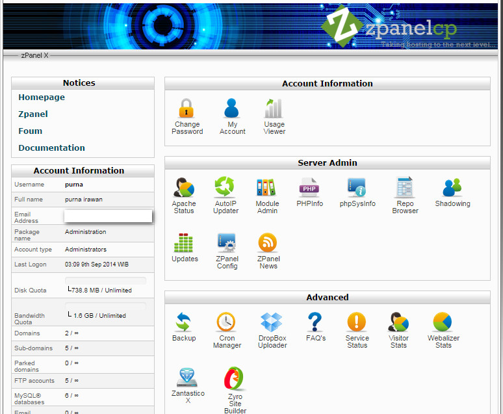Viewport: 503px width, 414px height.
Task: Click the Notices panel header
Action: 83,83
